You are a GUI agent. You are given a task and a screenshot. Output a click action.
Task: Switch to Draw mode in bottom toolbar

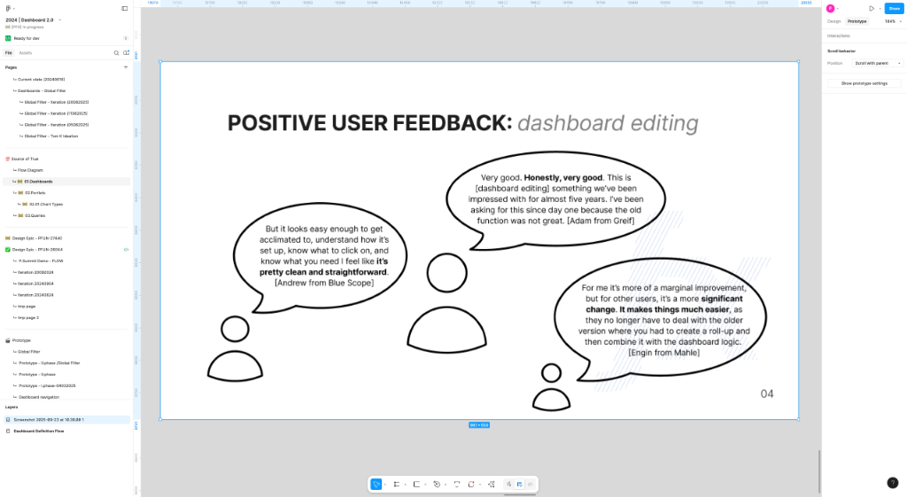click(509, 485)
